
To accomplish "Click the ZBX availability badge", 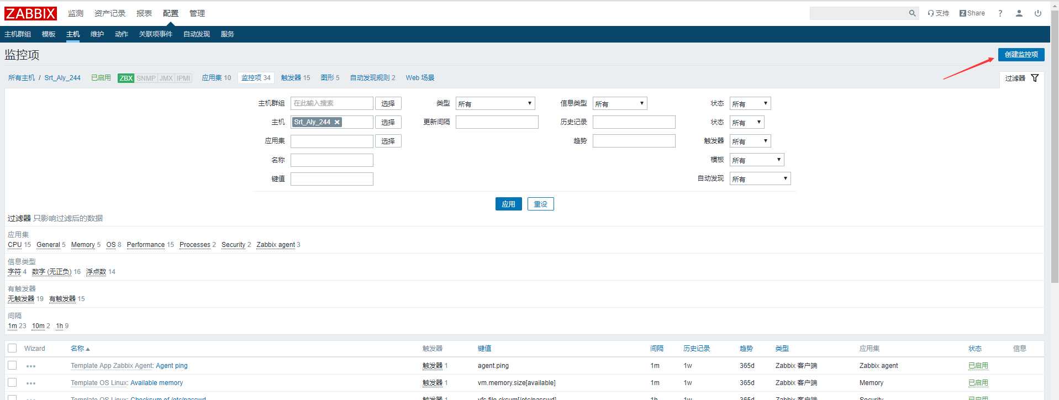I will pos(126,78).
